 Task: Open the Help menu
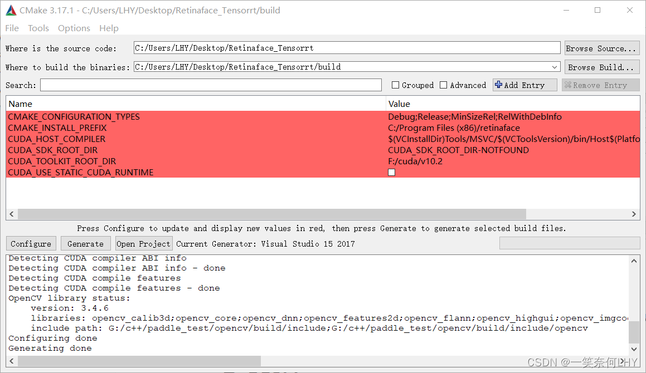tap(109, 28)
